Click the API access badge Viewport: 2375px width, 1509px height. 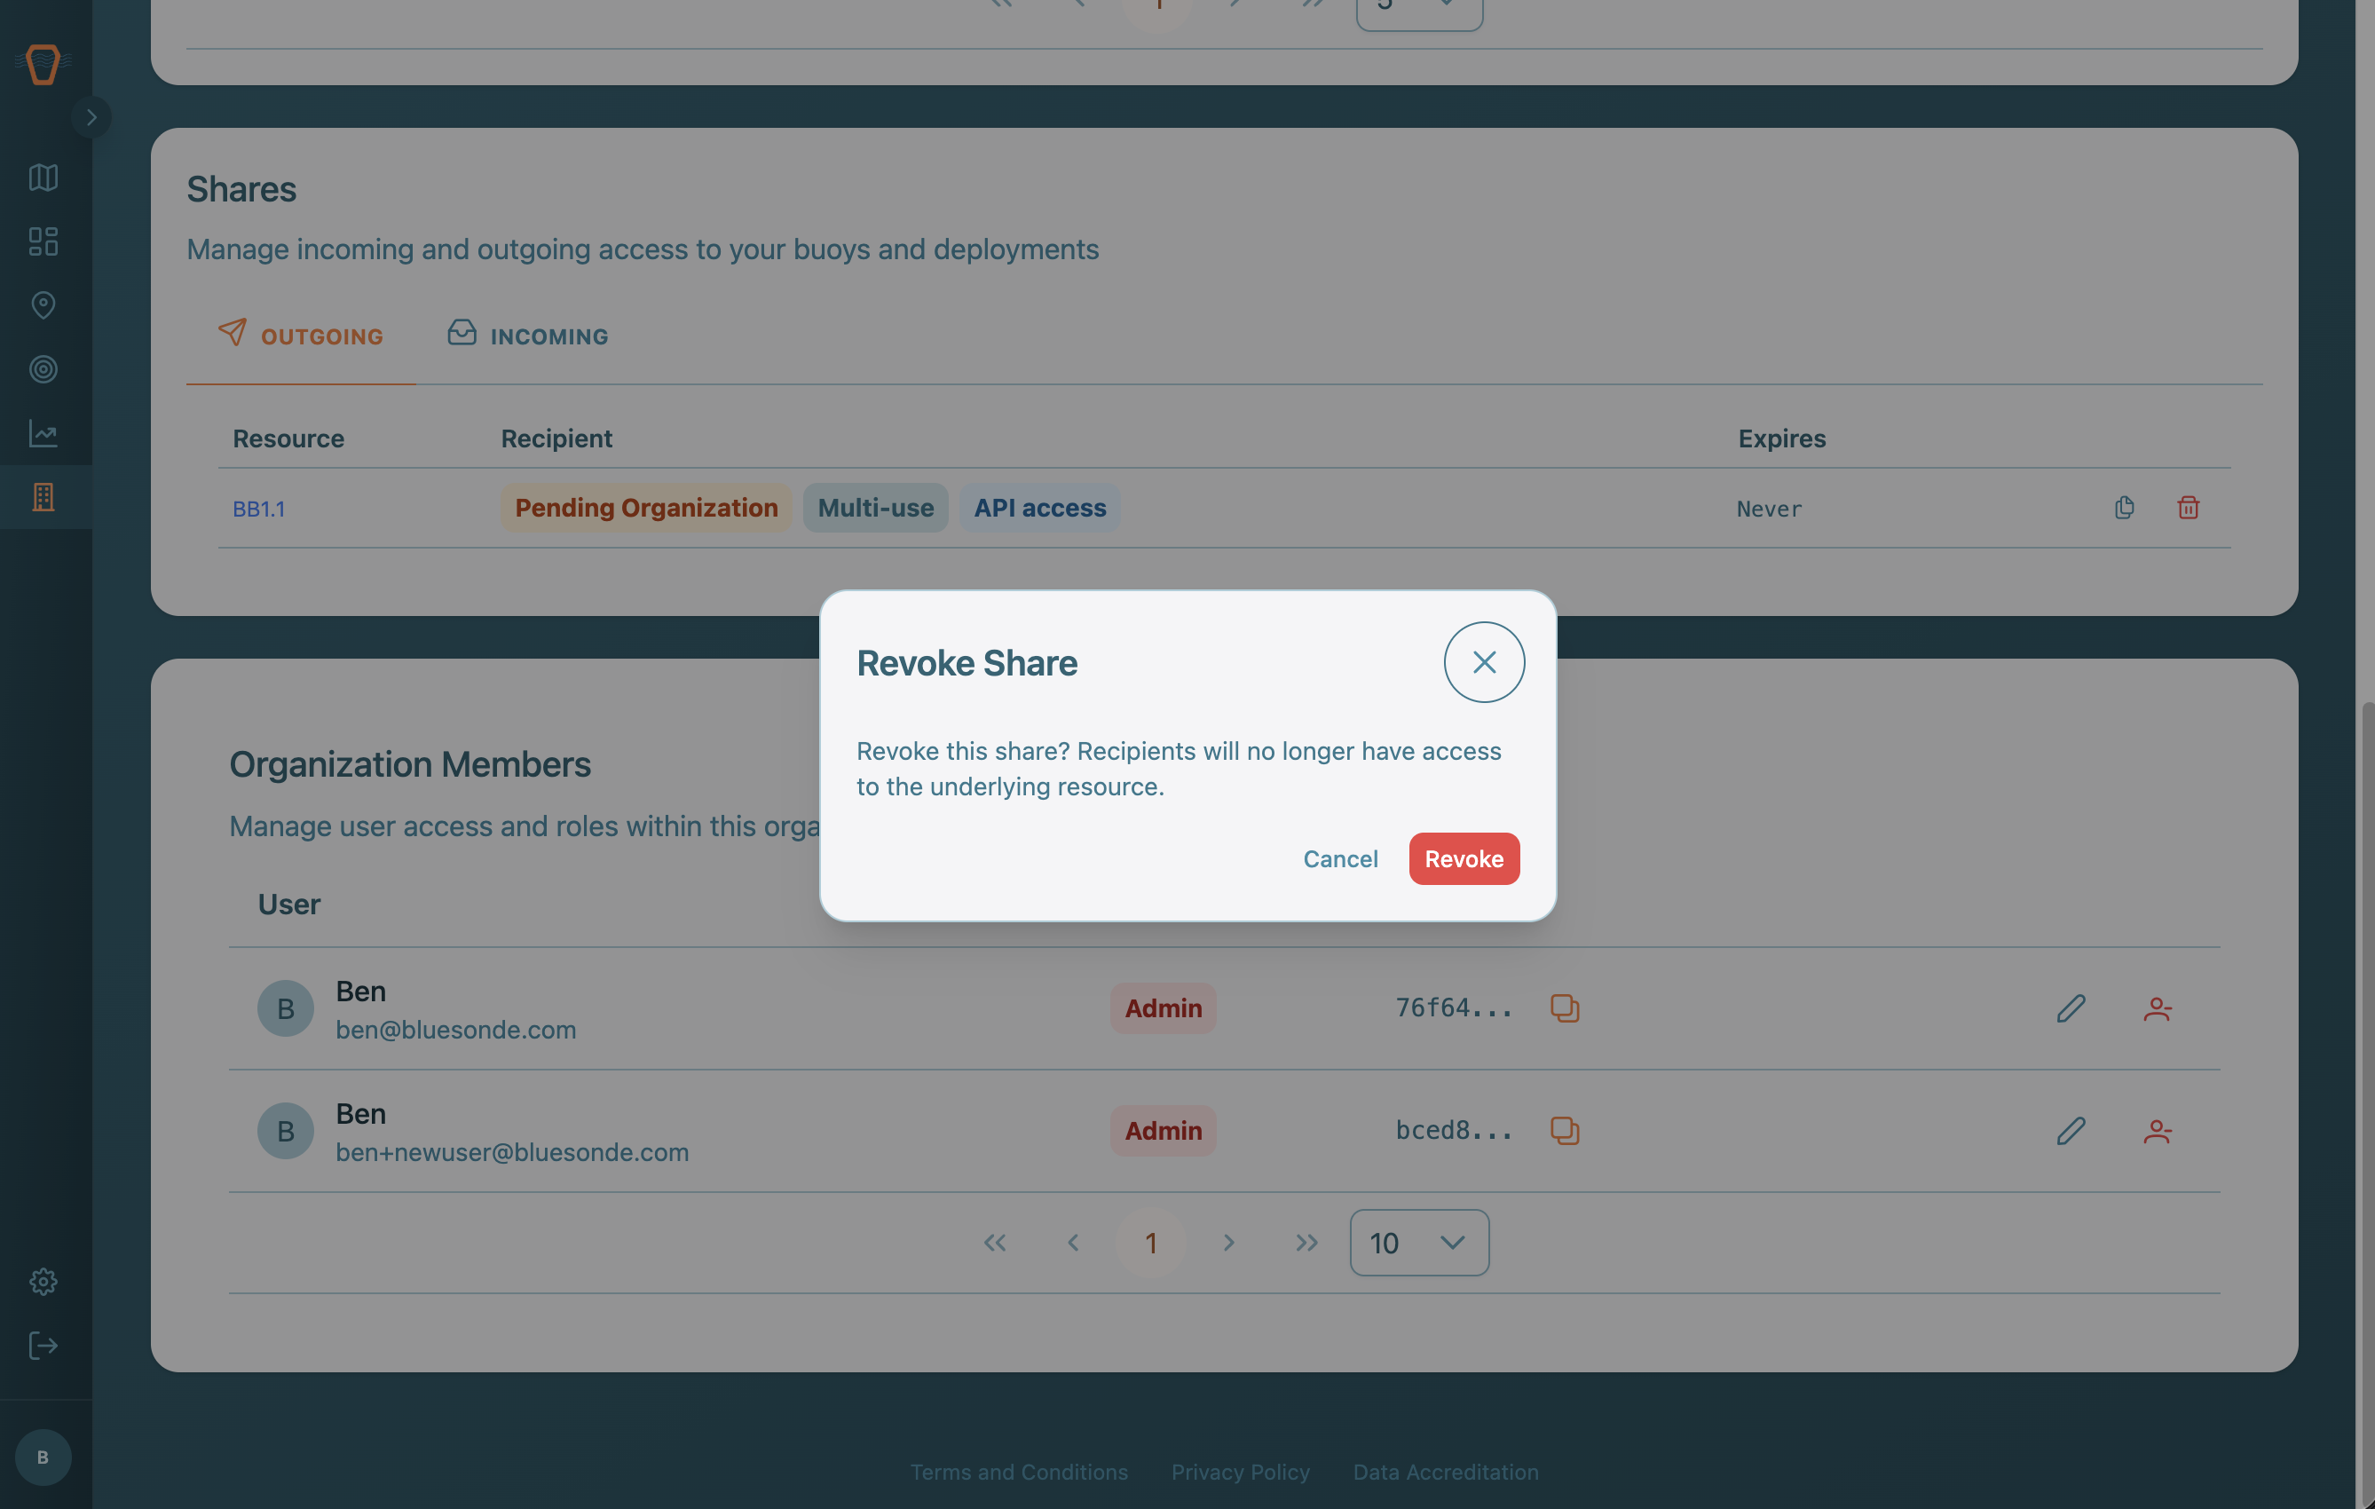tap(1039, 508)
